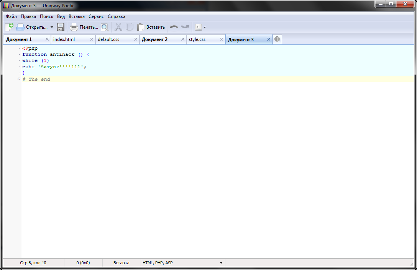Click the Печать... button

coord(84,27)
